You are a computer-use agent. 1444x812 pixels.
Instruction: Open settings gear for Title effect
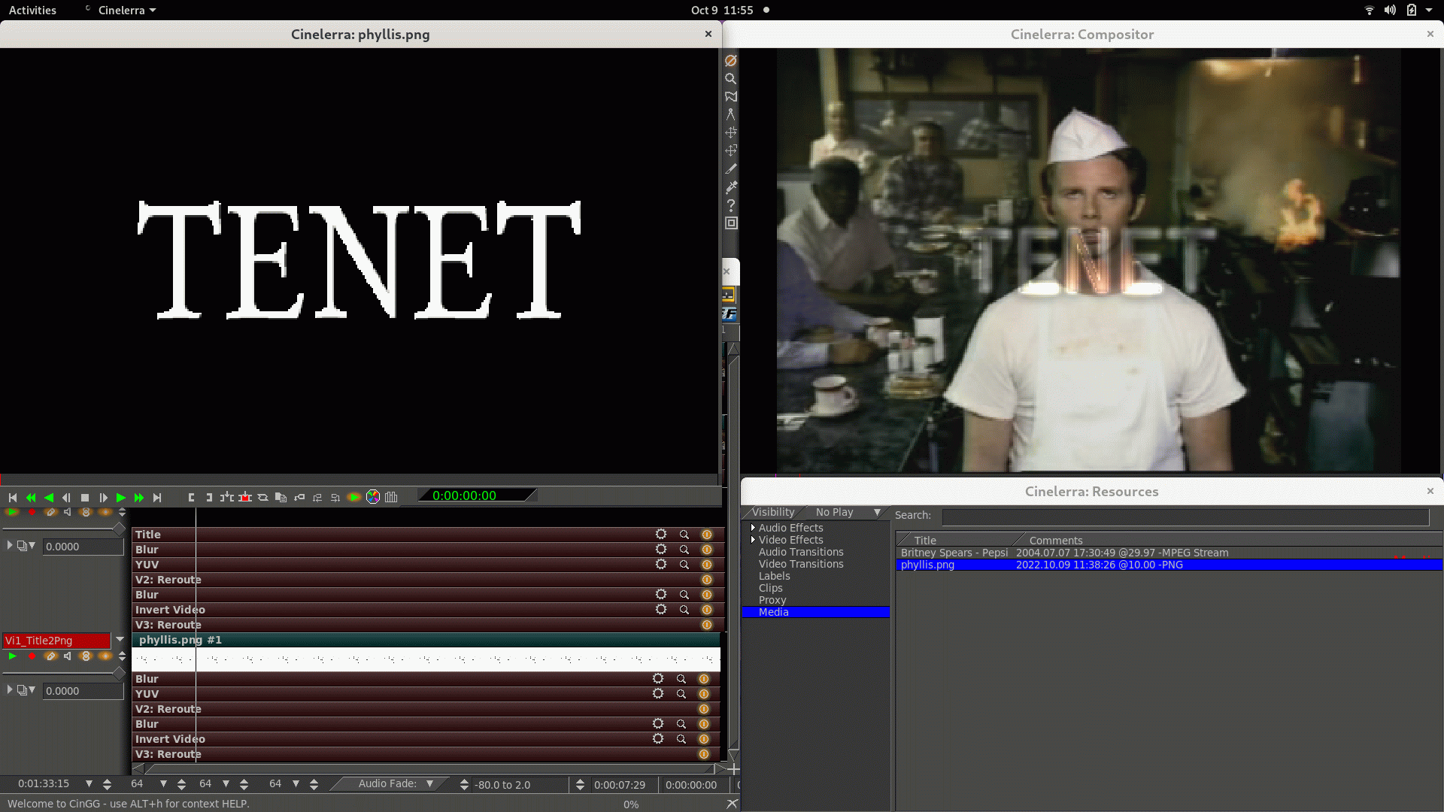click(661, 535)
